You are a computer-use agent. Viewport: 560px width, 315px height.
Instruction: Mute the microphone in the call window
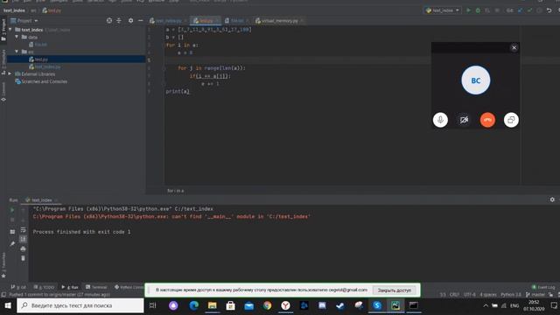(x=440, y=120)
